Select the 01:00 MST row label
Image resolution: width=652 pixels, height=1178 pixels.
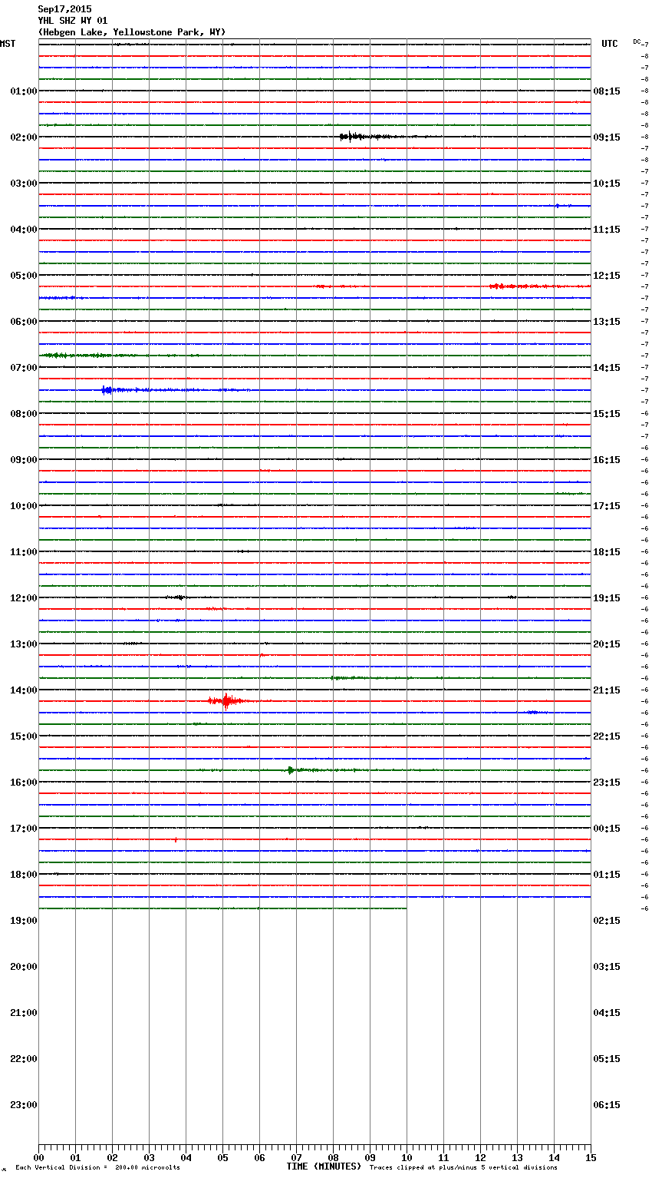coord(23,91)
